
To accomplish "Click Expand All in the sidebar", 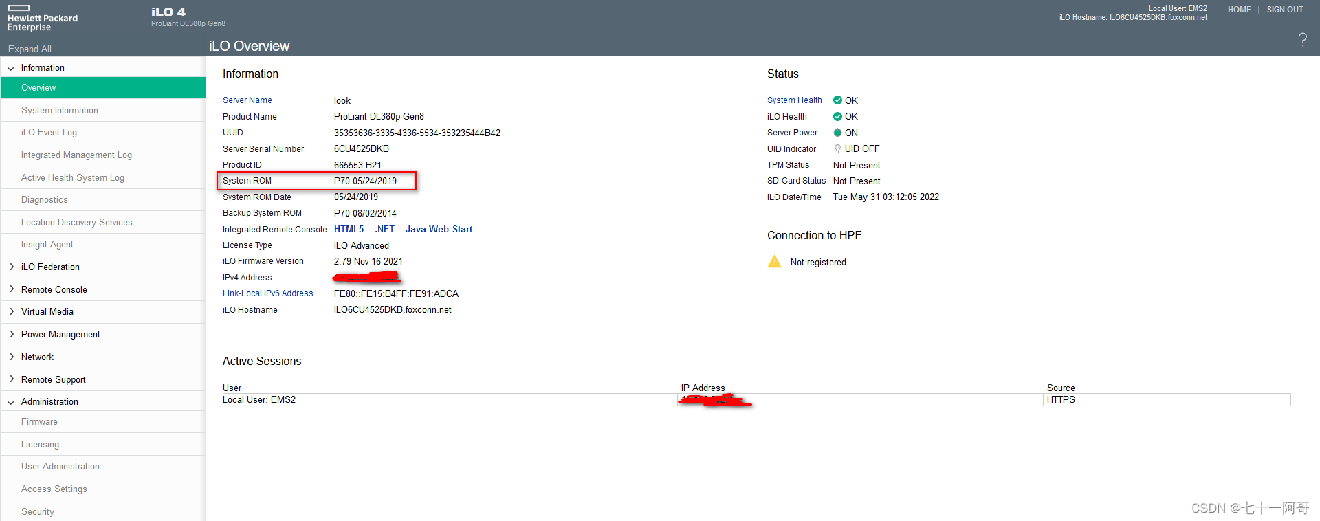I will [30, 49].
